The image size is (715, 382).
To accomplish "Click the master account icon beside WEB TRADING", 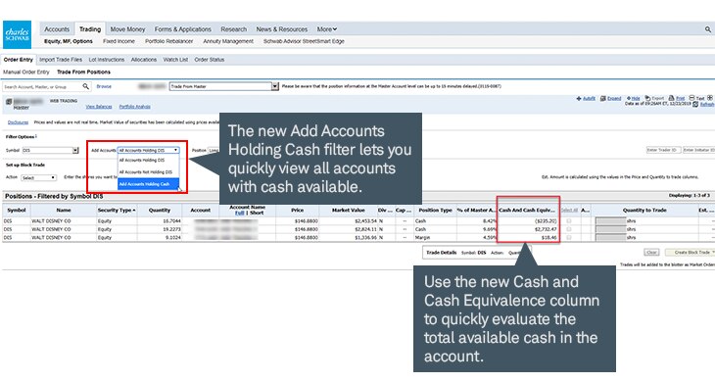I will [x=9, y=102].
